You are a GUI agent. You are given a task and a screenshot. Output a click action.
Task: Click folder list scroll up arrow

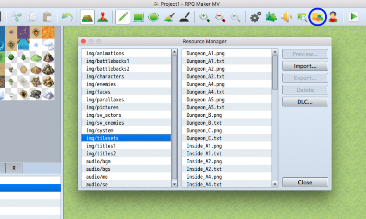174,52
